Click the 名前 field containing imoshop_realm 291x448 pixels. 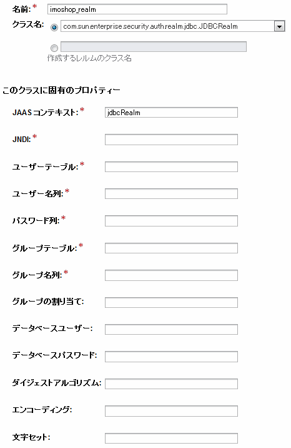point(137,9)
